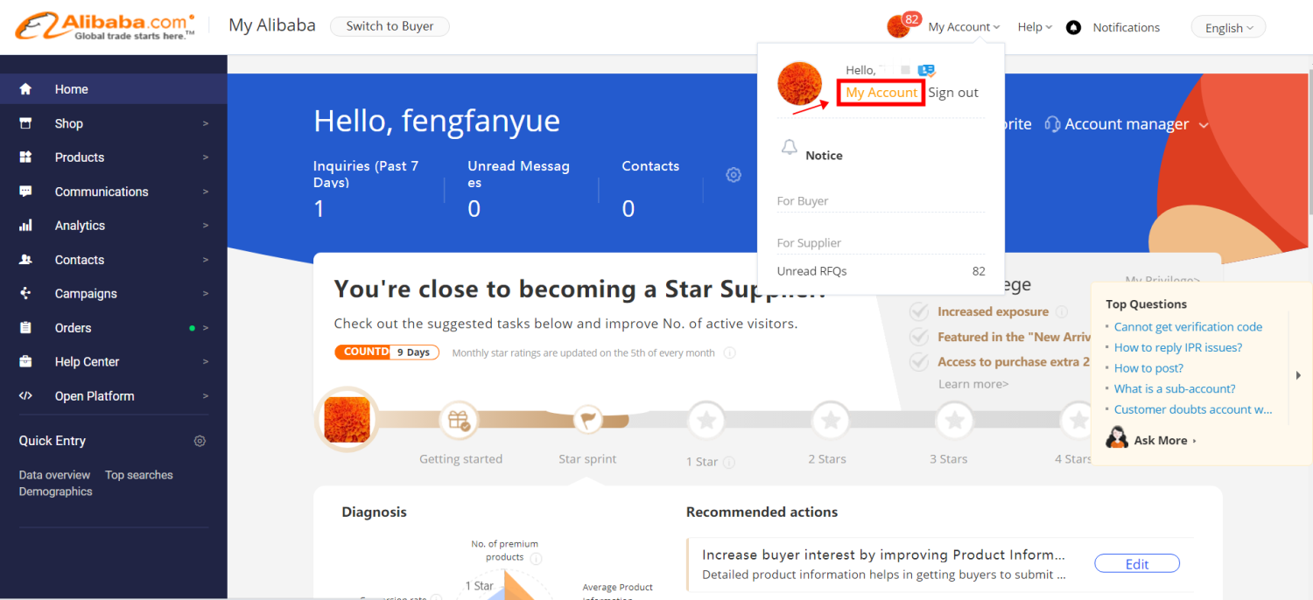Expand the Analytics submenu arrow
1313x600 pixels.
pos(206,226)
